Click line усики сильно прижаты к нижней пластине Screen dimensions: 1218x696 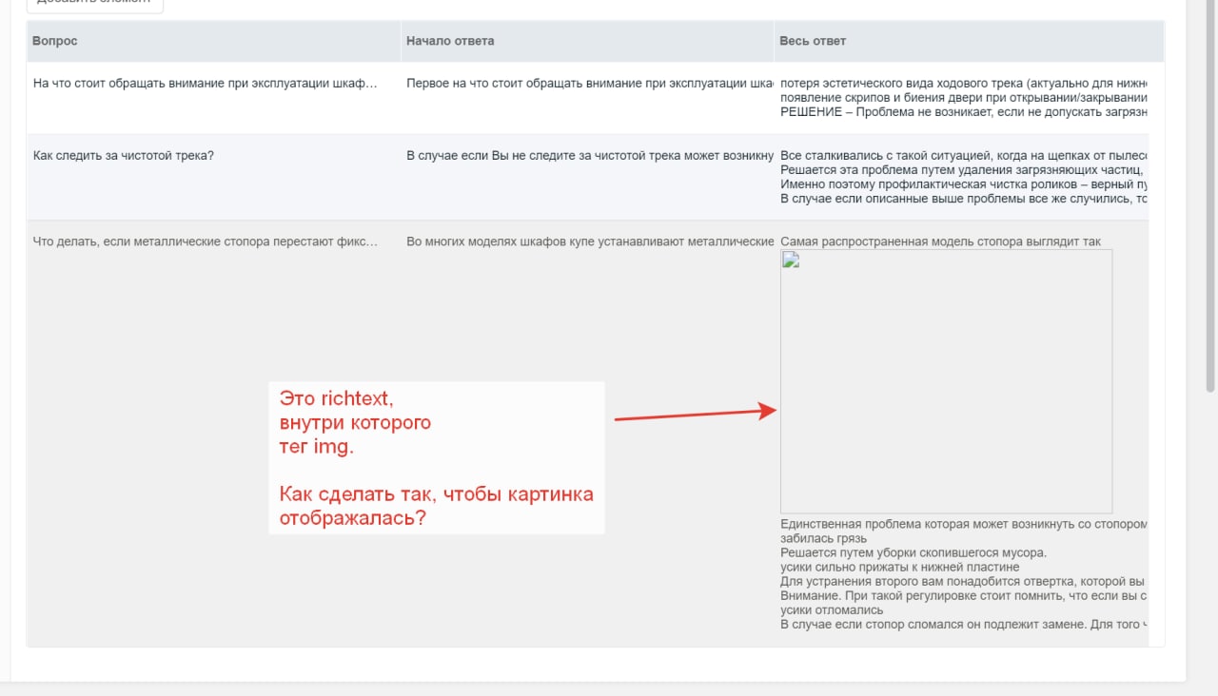pyautogui.click(x=899, y=567)
